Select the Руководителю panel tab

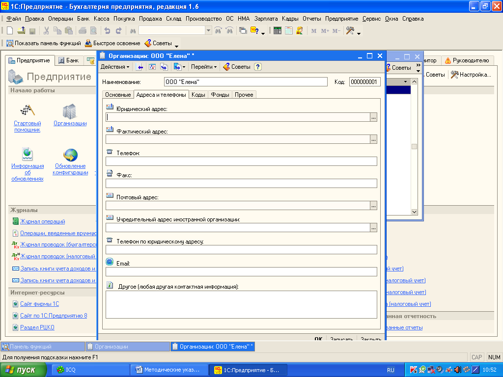pyautogui.click(x=467, y=60)
